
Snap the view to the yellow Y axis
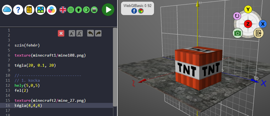coord(248,9)
